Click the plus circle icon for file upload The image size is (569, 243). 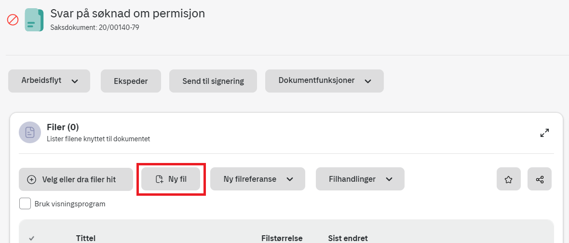32,179
